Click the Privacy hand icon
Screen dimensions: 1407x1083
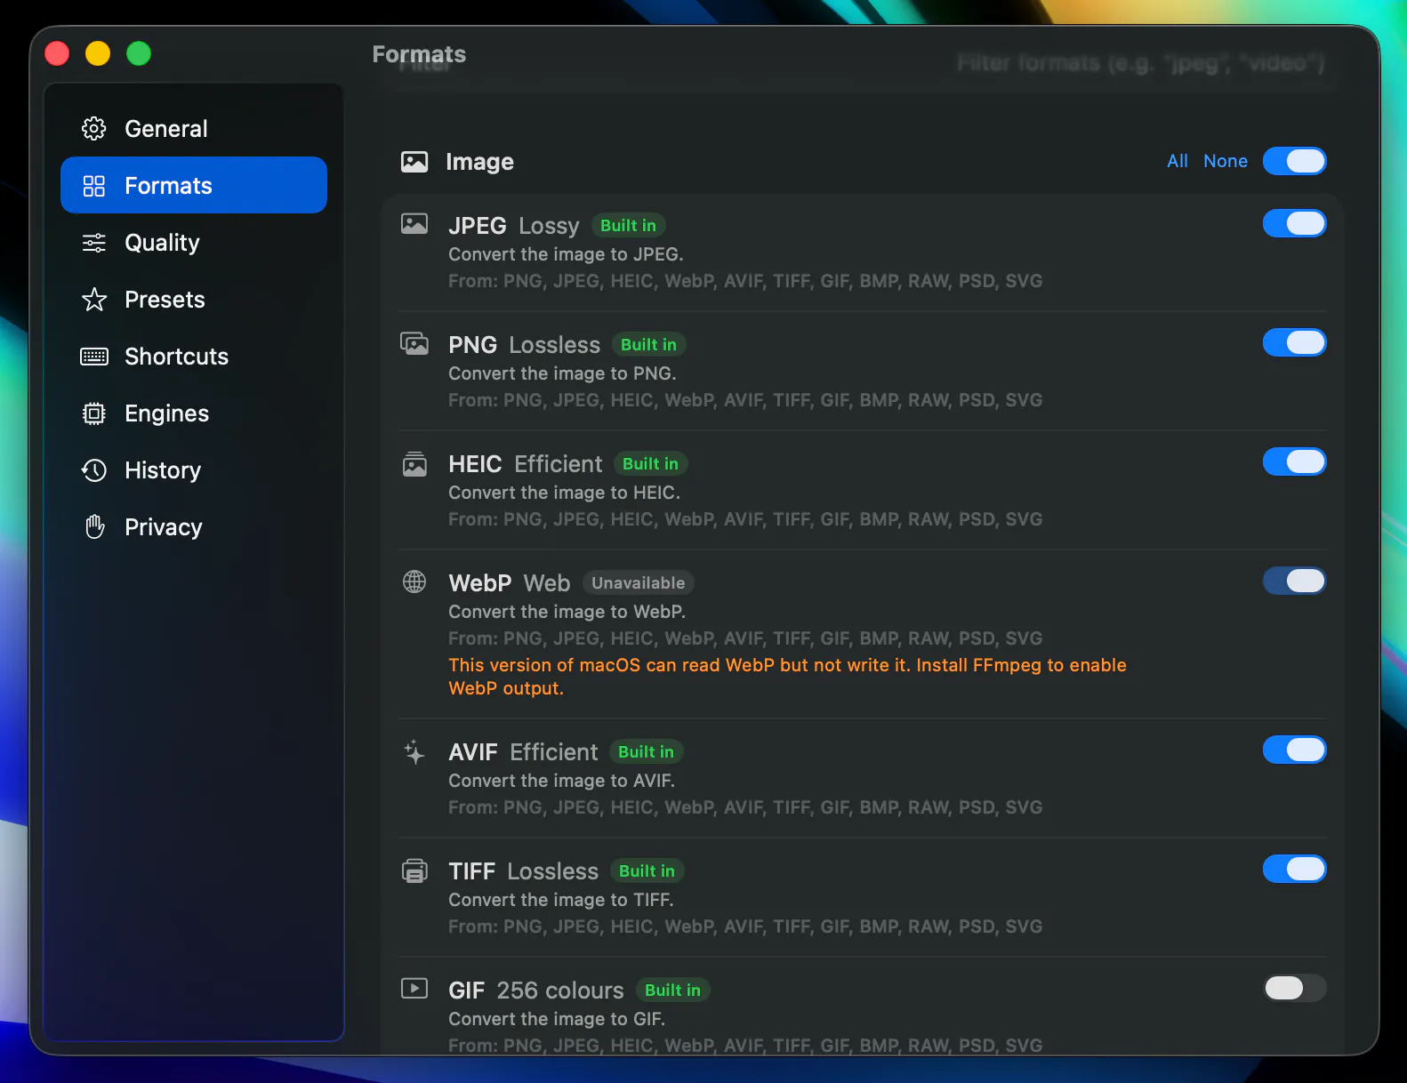point(94,527)
